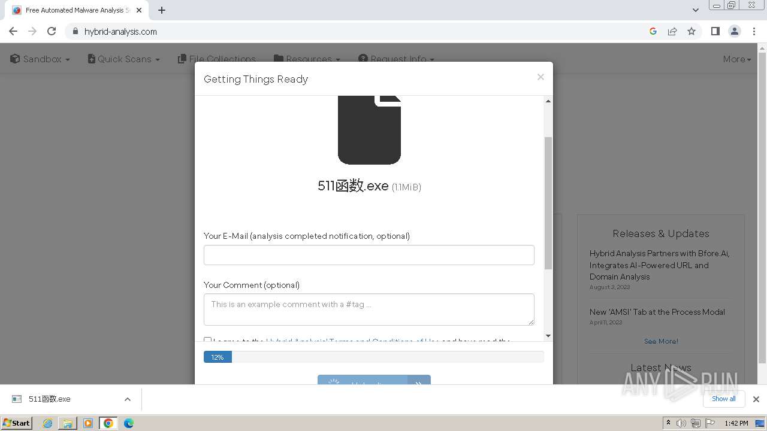Launch Internet Explorer from taskbar
The height and width of the screenshot is (431, 767).
pyautogui.click(x=47, y=423)
